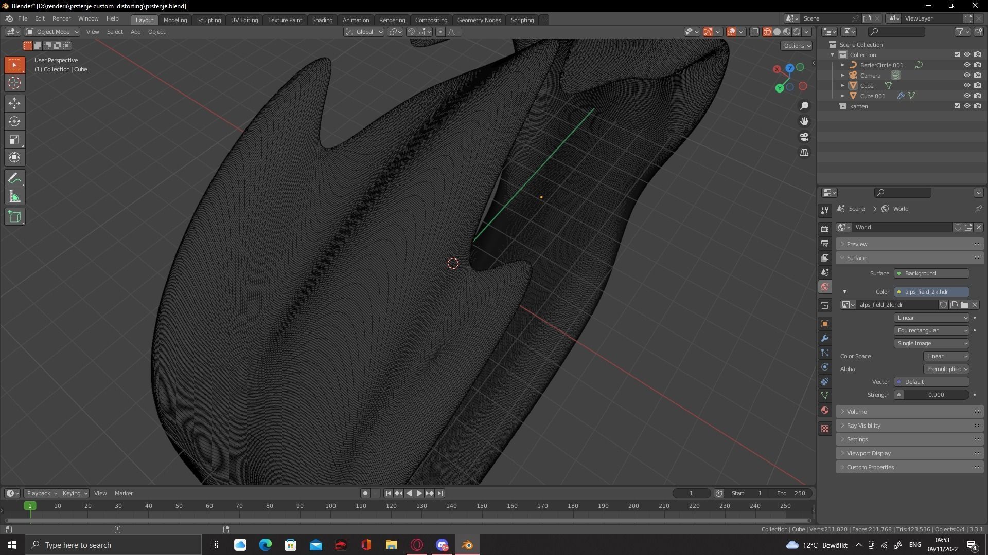The width and height of the screenshot is (988, 555).
Task: Click the Add Cube tool icon
Action: tap(14, 216)
